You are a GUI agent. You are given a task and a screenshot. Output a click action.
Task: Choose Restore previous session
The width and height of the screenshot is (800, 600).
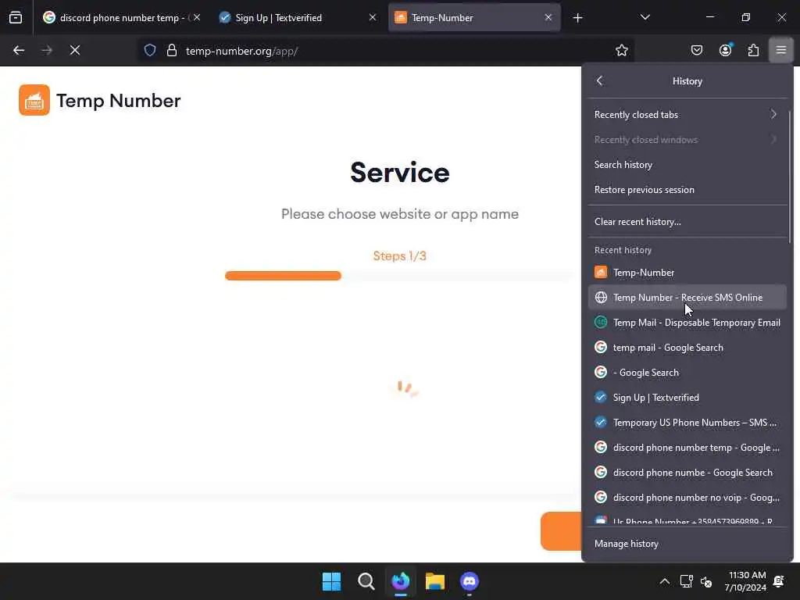pyautogui.click(x=687, y=189)
